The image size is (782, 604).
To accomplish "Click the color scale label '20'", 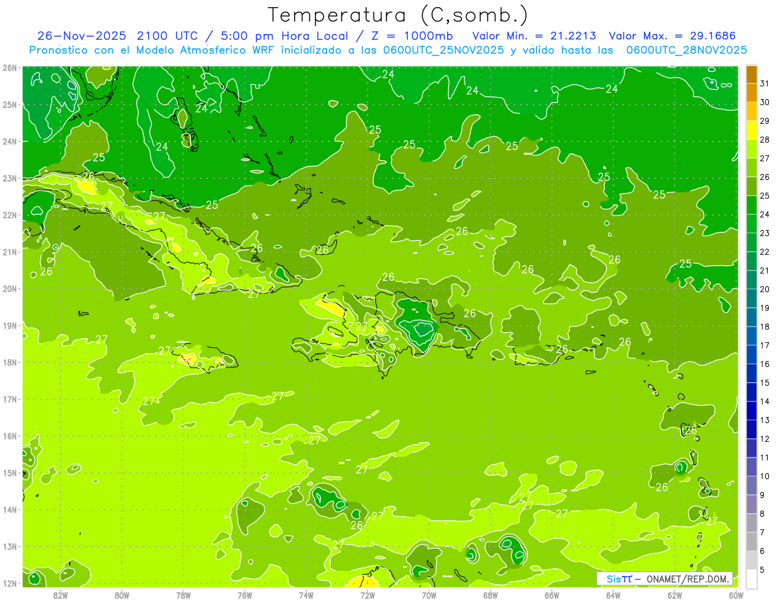I will [765, 289].
